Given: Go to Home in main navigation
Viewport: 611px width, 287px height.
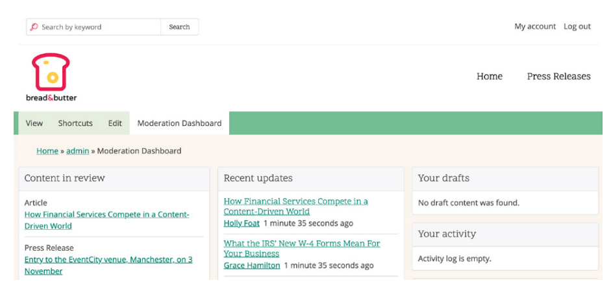Looking at the screenshot, I should [x=490, y=77].
